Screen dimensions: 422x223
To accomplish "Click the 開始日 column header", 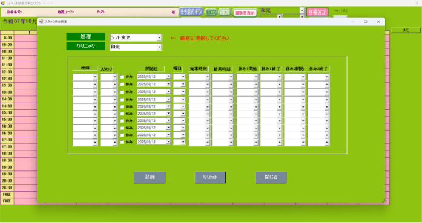I will point(151,69).
